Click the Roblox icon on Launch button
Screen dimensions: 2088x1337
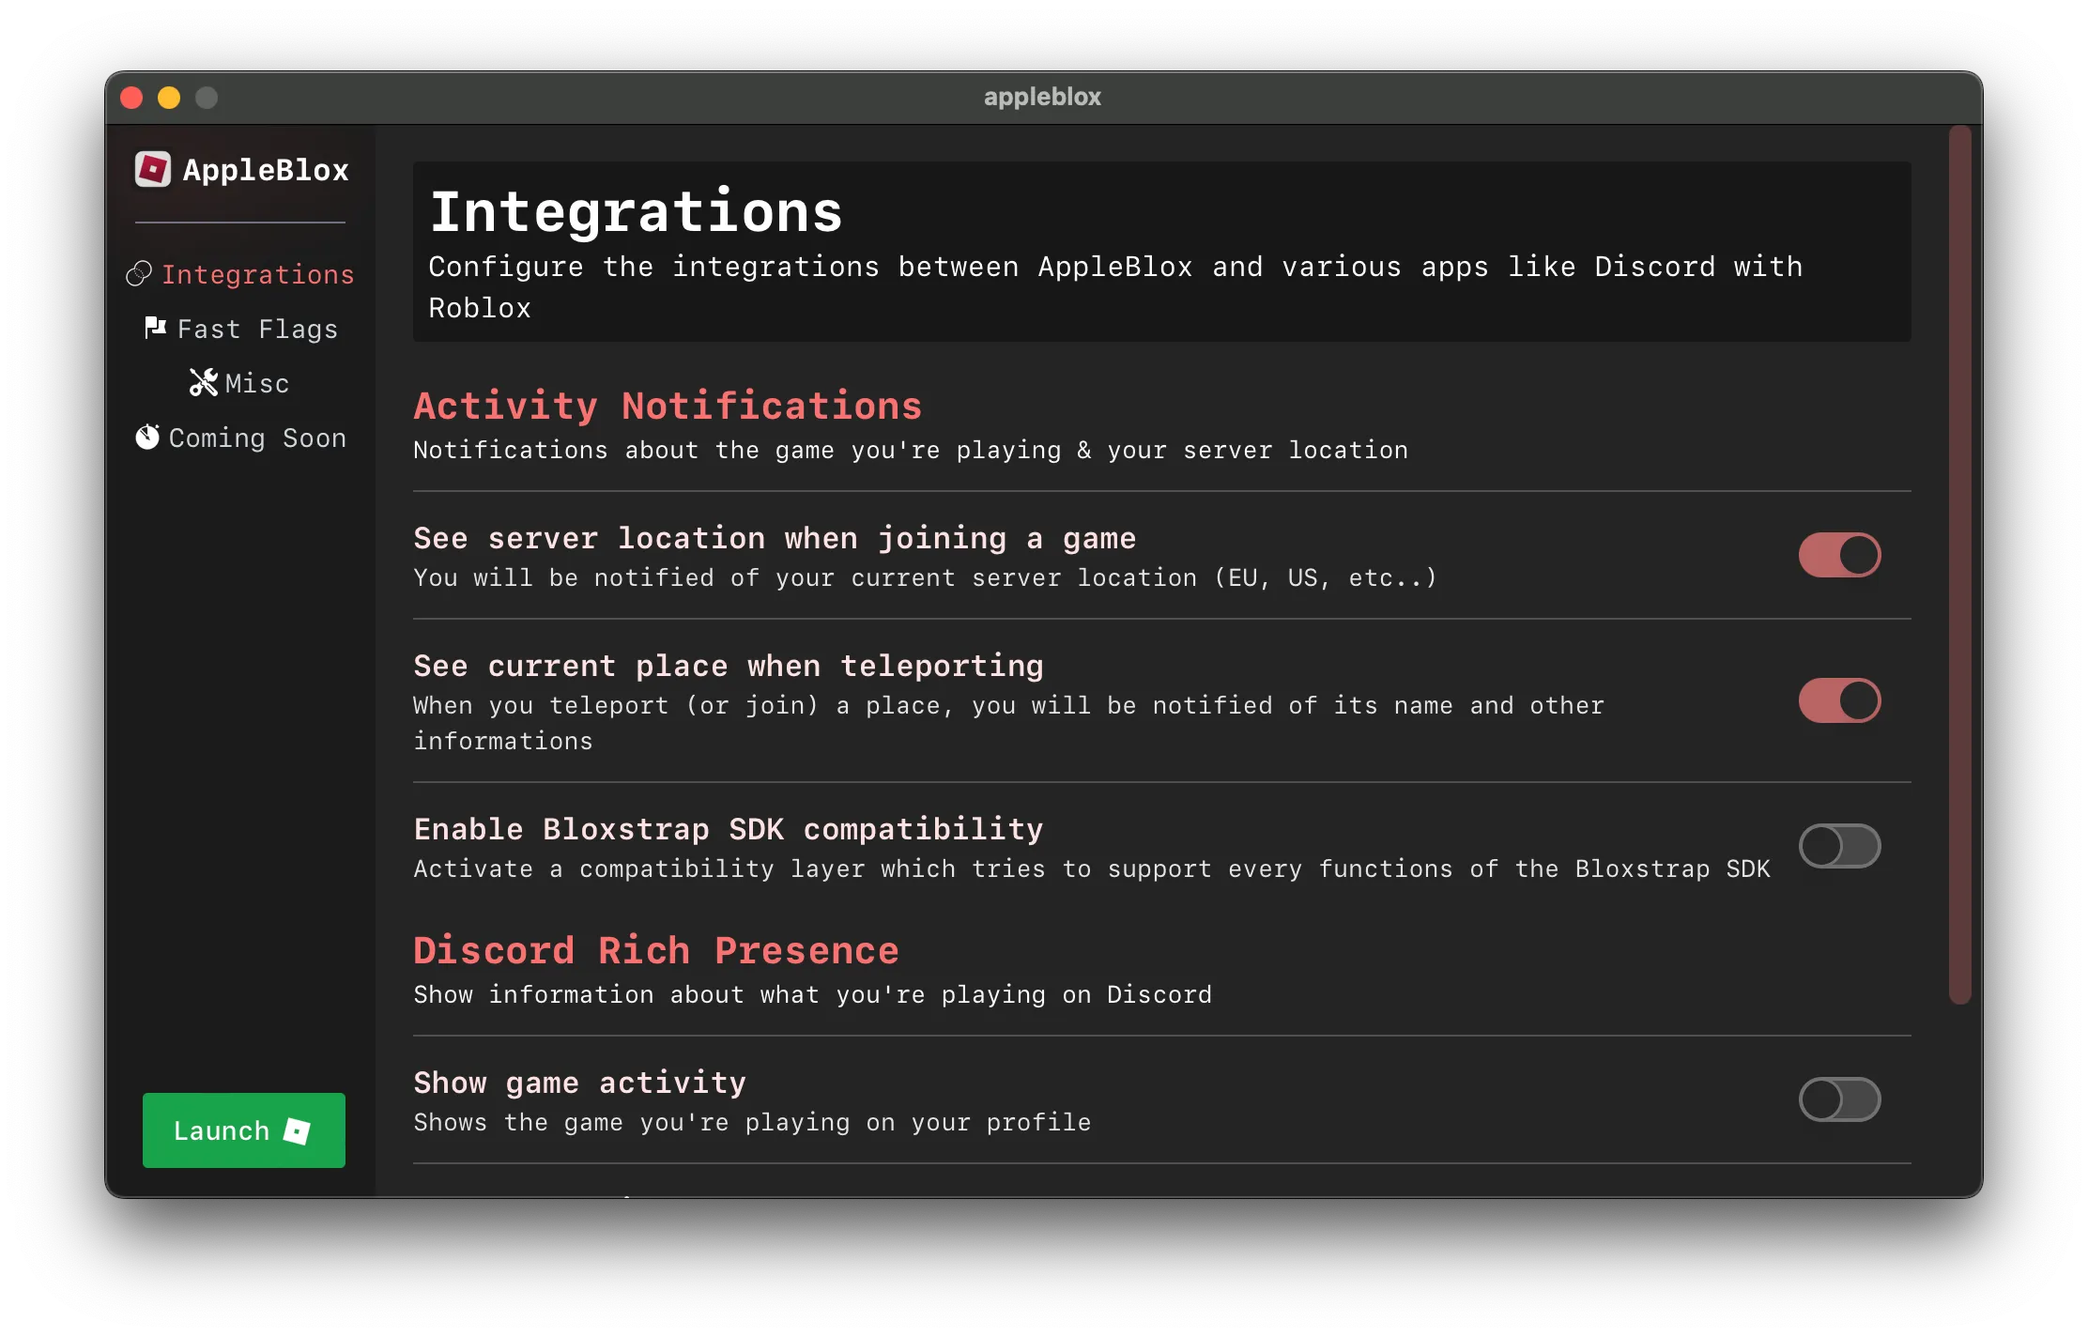(x=298, y=1130)
